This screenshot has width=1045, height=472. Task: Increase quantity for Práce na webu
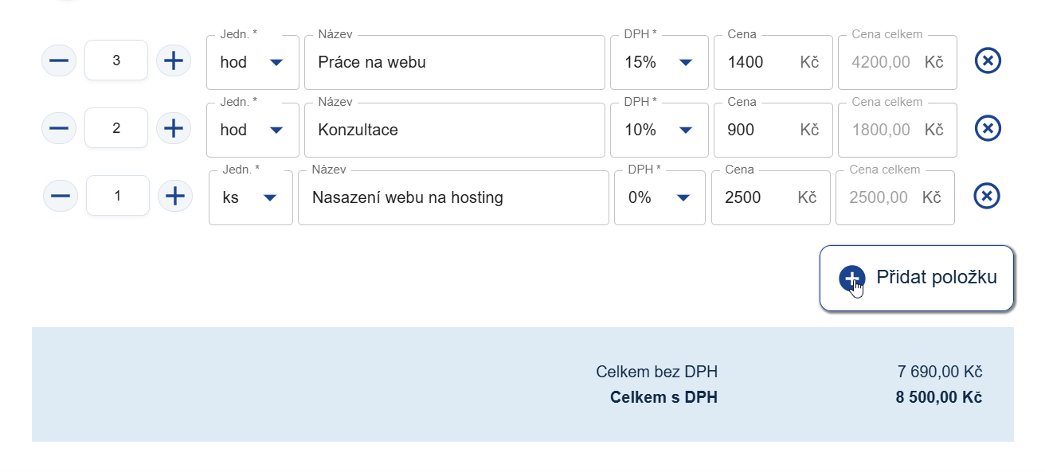click(x=173, y=60)
